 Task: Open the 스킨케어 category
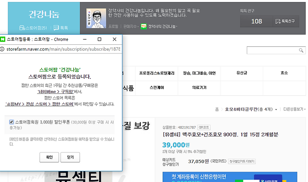pos(157,88)
